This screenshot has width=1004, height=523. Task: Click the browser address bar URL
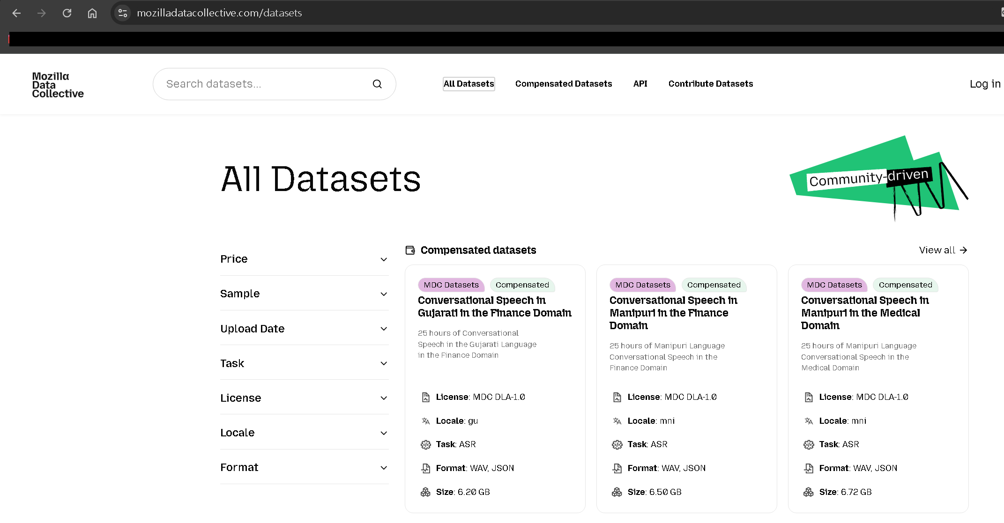click(219, 13)
